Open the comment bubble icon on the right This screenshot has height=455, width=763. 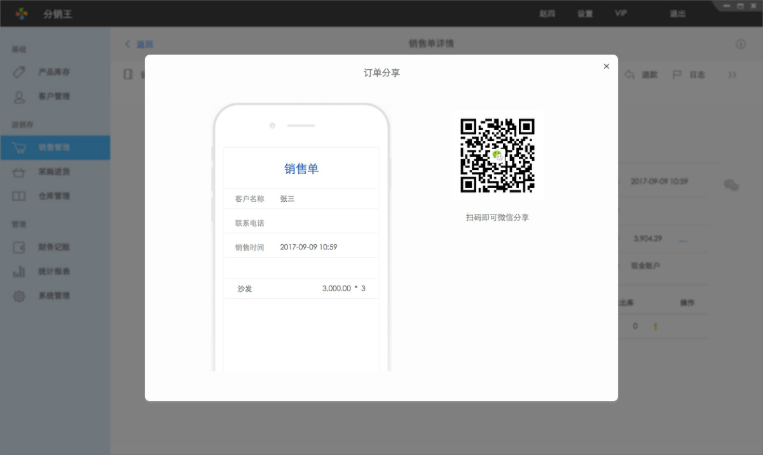(731, 185)
